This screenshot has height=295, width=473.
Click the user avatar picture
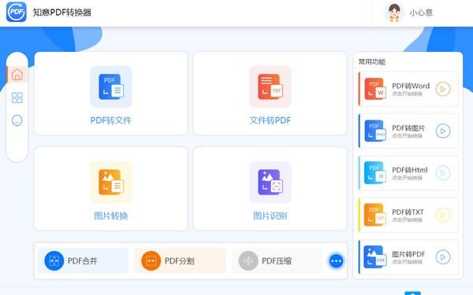(x=394, y=13)
